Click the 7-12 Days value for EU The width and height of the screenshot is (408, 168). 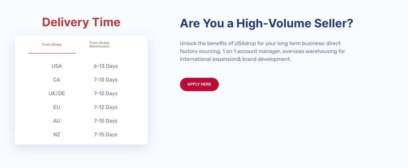(x=106, y=107)
